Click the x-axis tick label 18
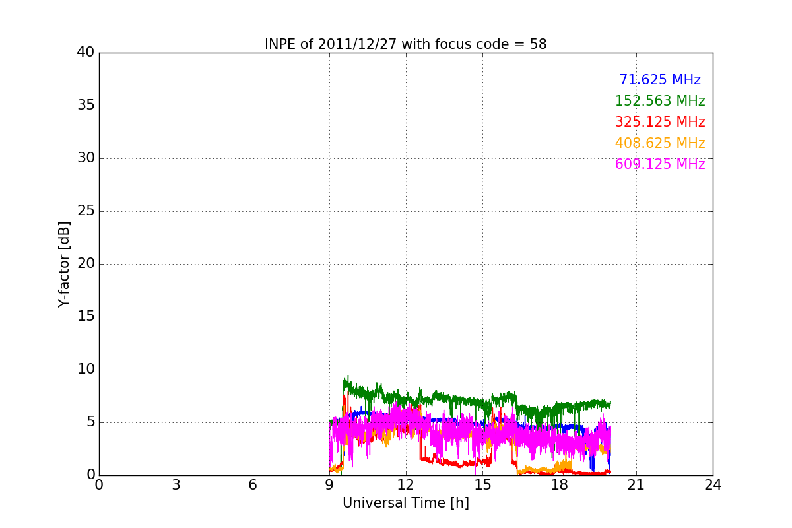792x528 pixels. tap(559, 485)
